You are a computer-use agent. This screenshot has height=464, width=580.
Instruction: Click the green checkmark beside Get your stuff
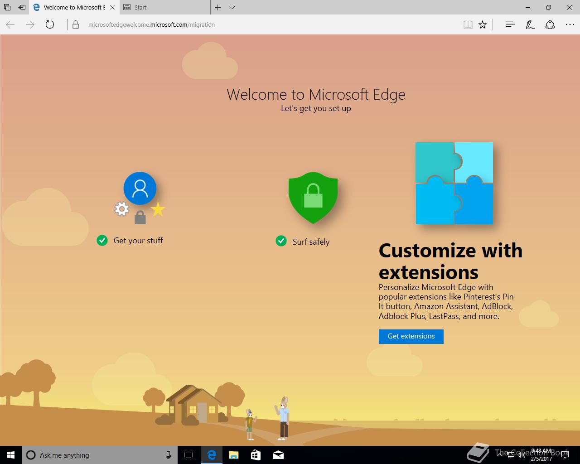[102, 240]
